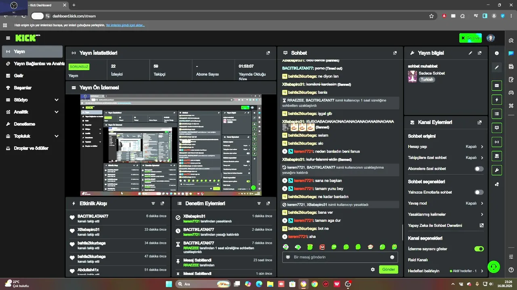This screenshot has height=290, width=517.
Task: Open the profile avatar menu
Action: click(x=491, y=38)
